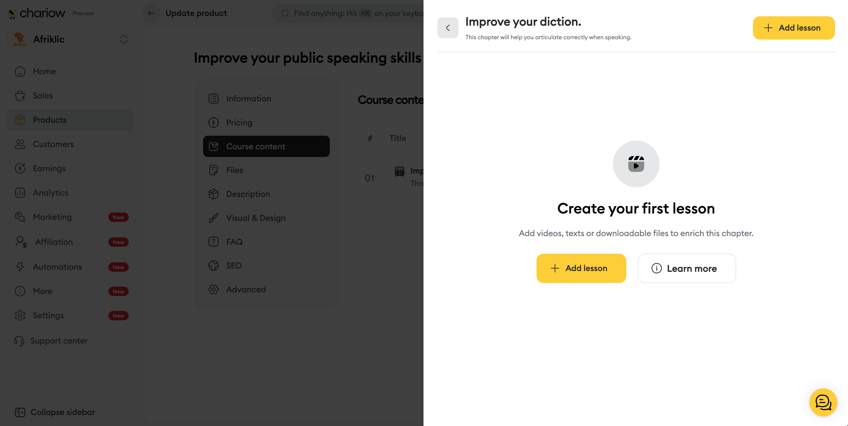Click the back chevron in chapter panel
This screenshot has height=426, width=848.
448,28
